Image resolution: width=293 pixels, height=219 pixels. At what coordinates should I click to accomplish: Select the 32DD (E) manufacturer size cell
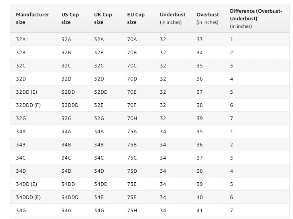[x=26, y=92]
